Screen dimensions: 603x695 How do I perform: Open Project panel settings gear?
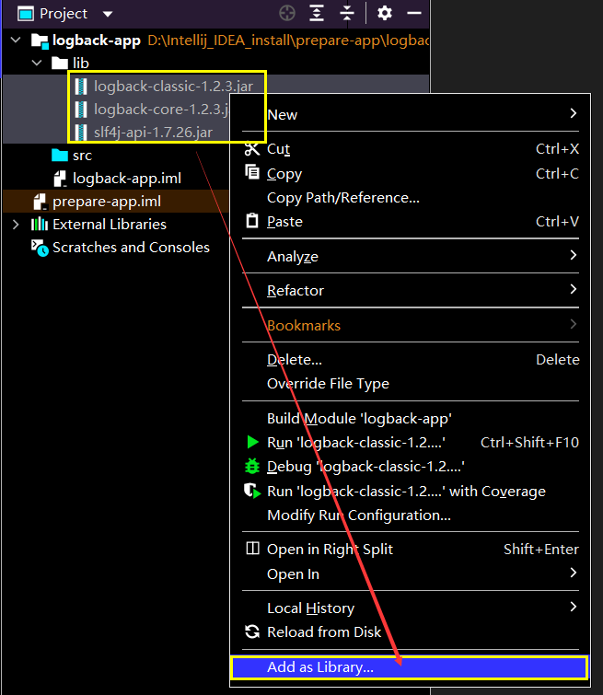[x=385, y=13]
